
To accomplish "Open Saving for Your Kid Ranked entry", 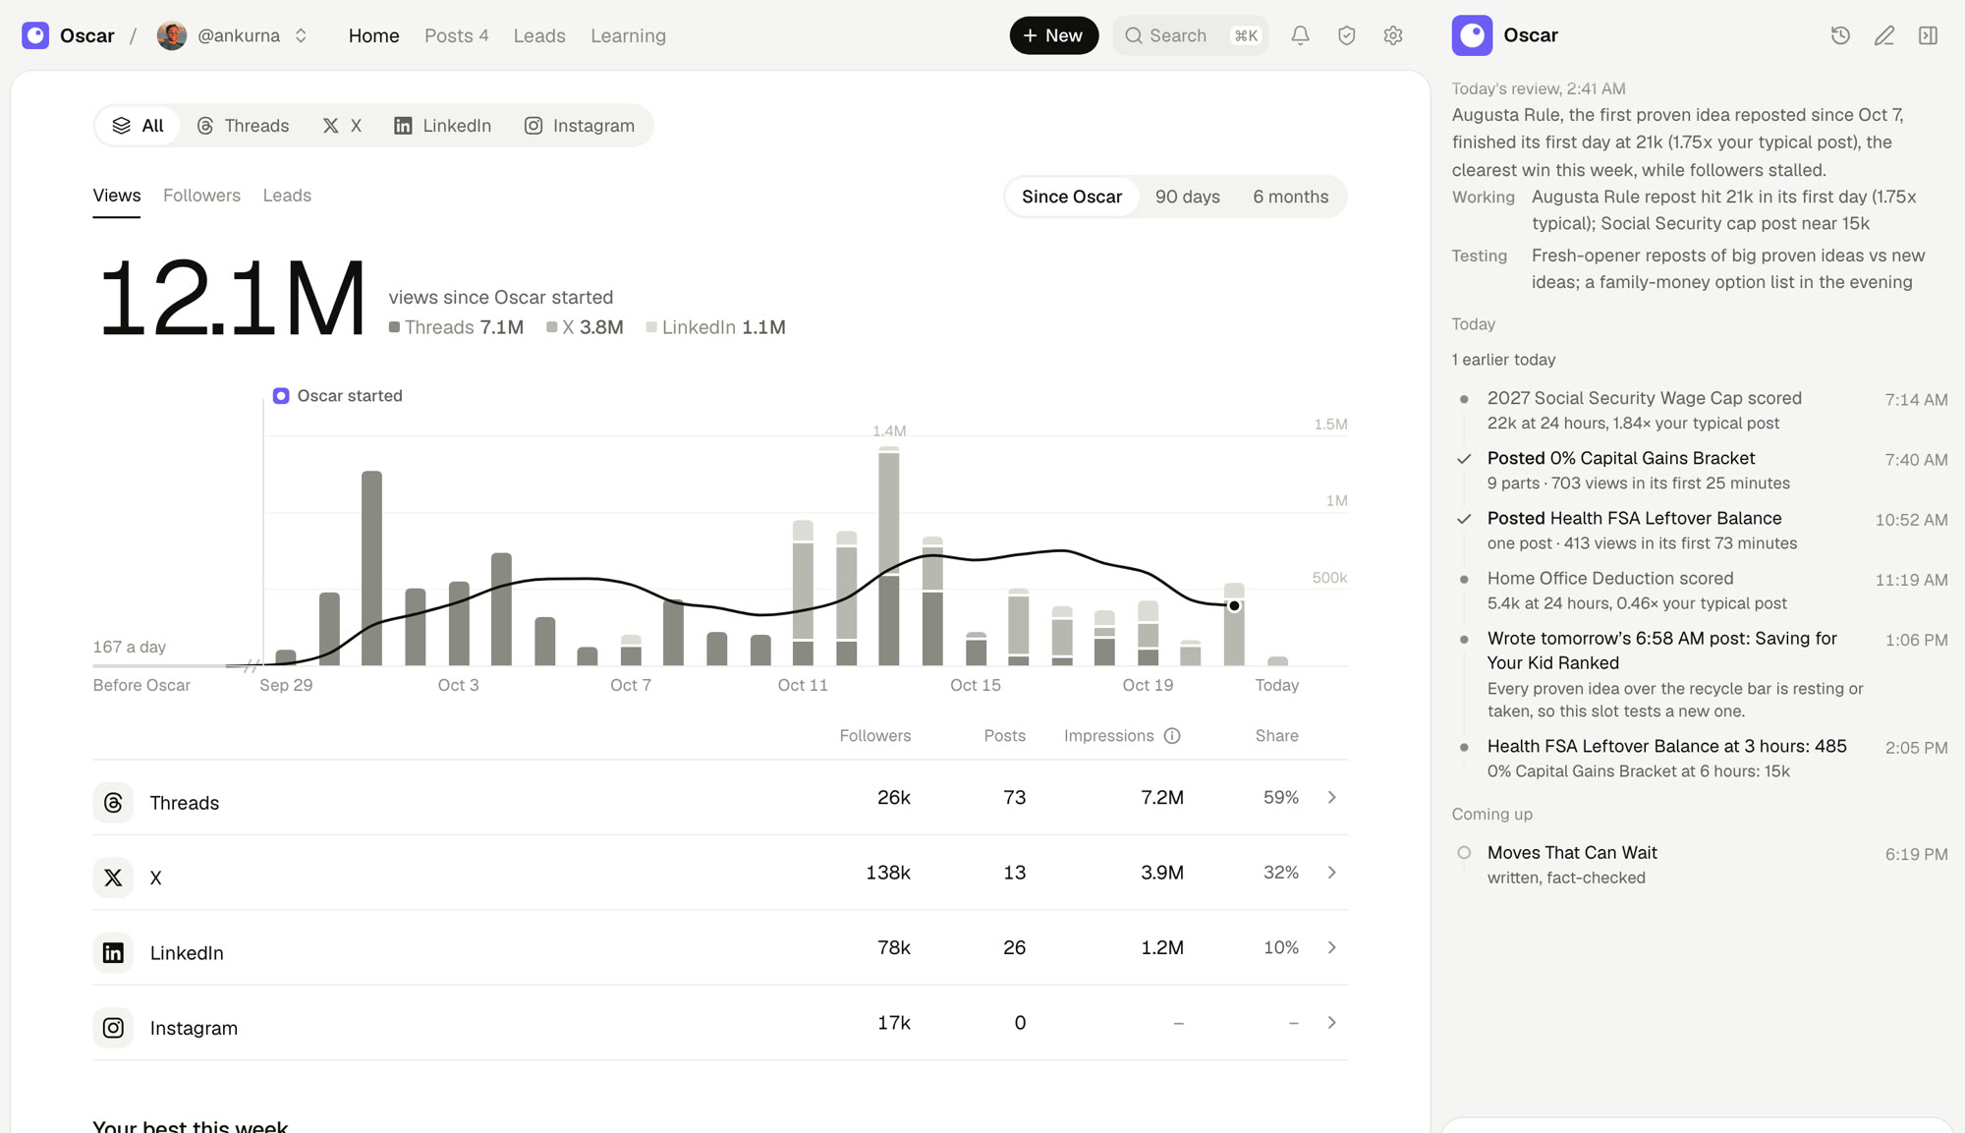I will coord(1700,674).
